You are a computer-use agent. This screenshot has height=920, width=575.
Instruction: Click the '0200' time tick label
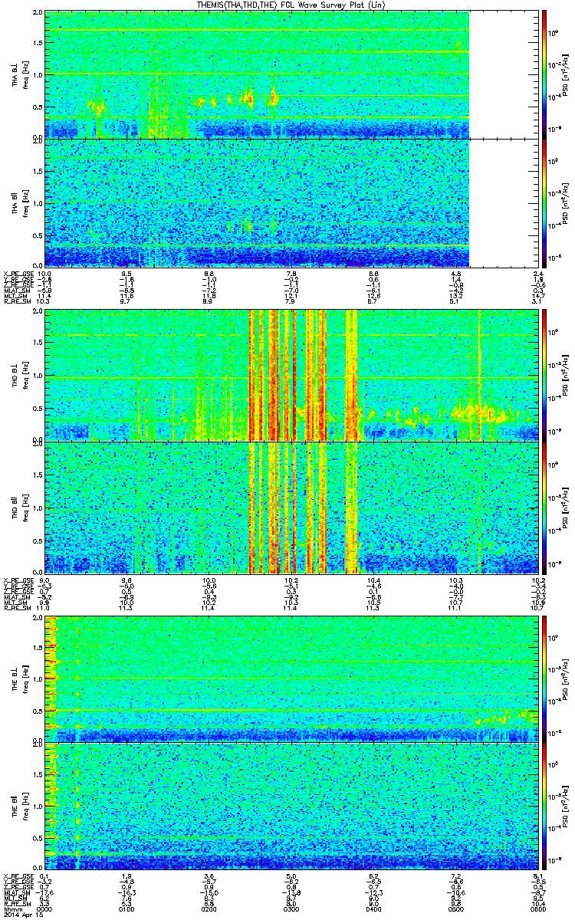(209, 910)
